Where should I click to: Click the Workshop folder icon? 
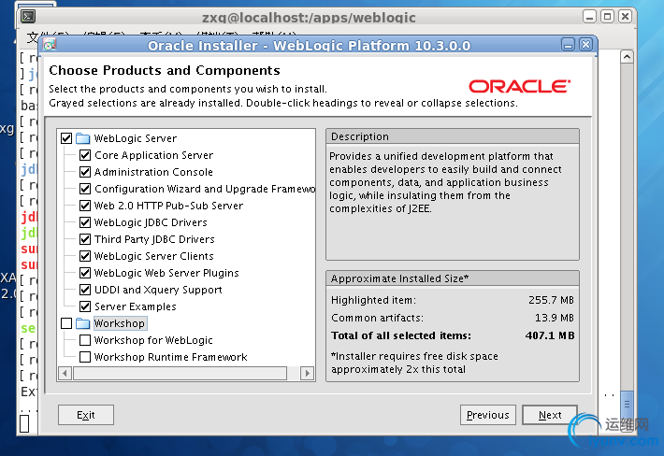[83, 323]
